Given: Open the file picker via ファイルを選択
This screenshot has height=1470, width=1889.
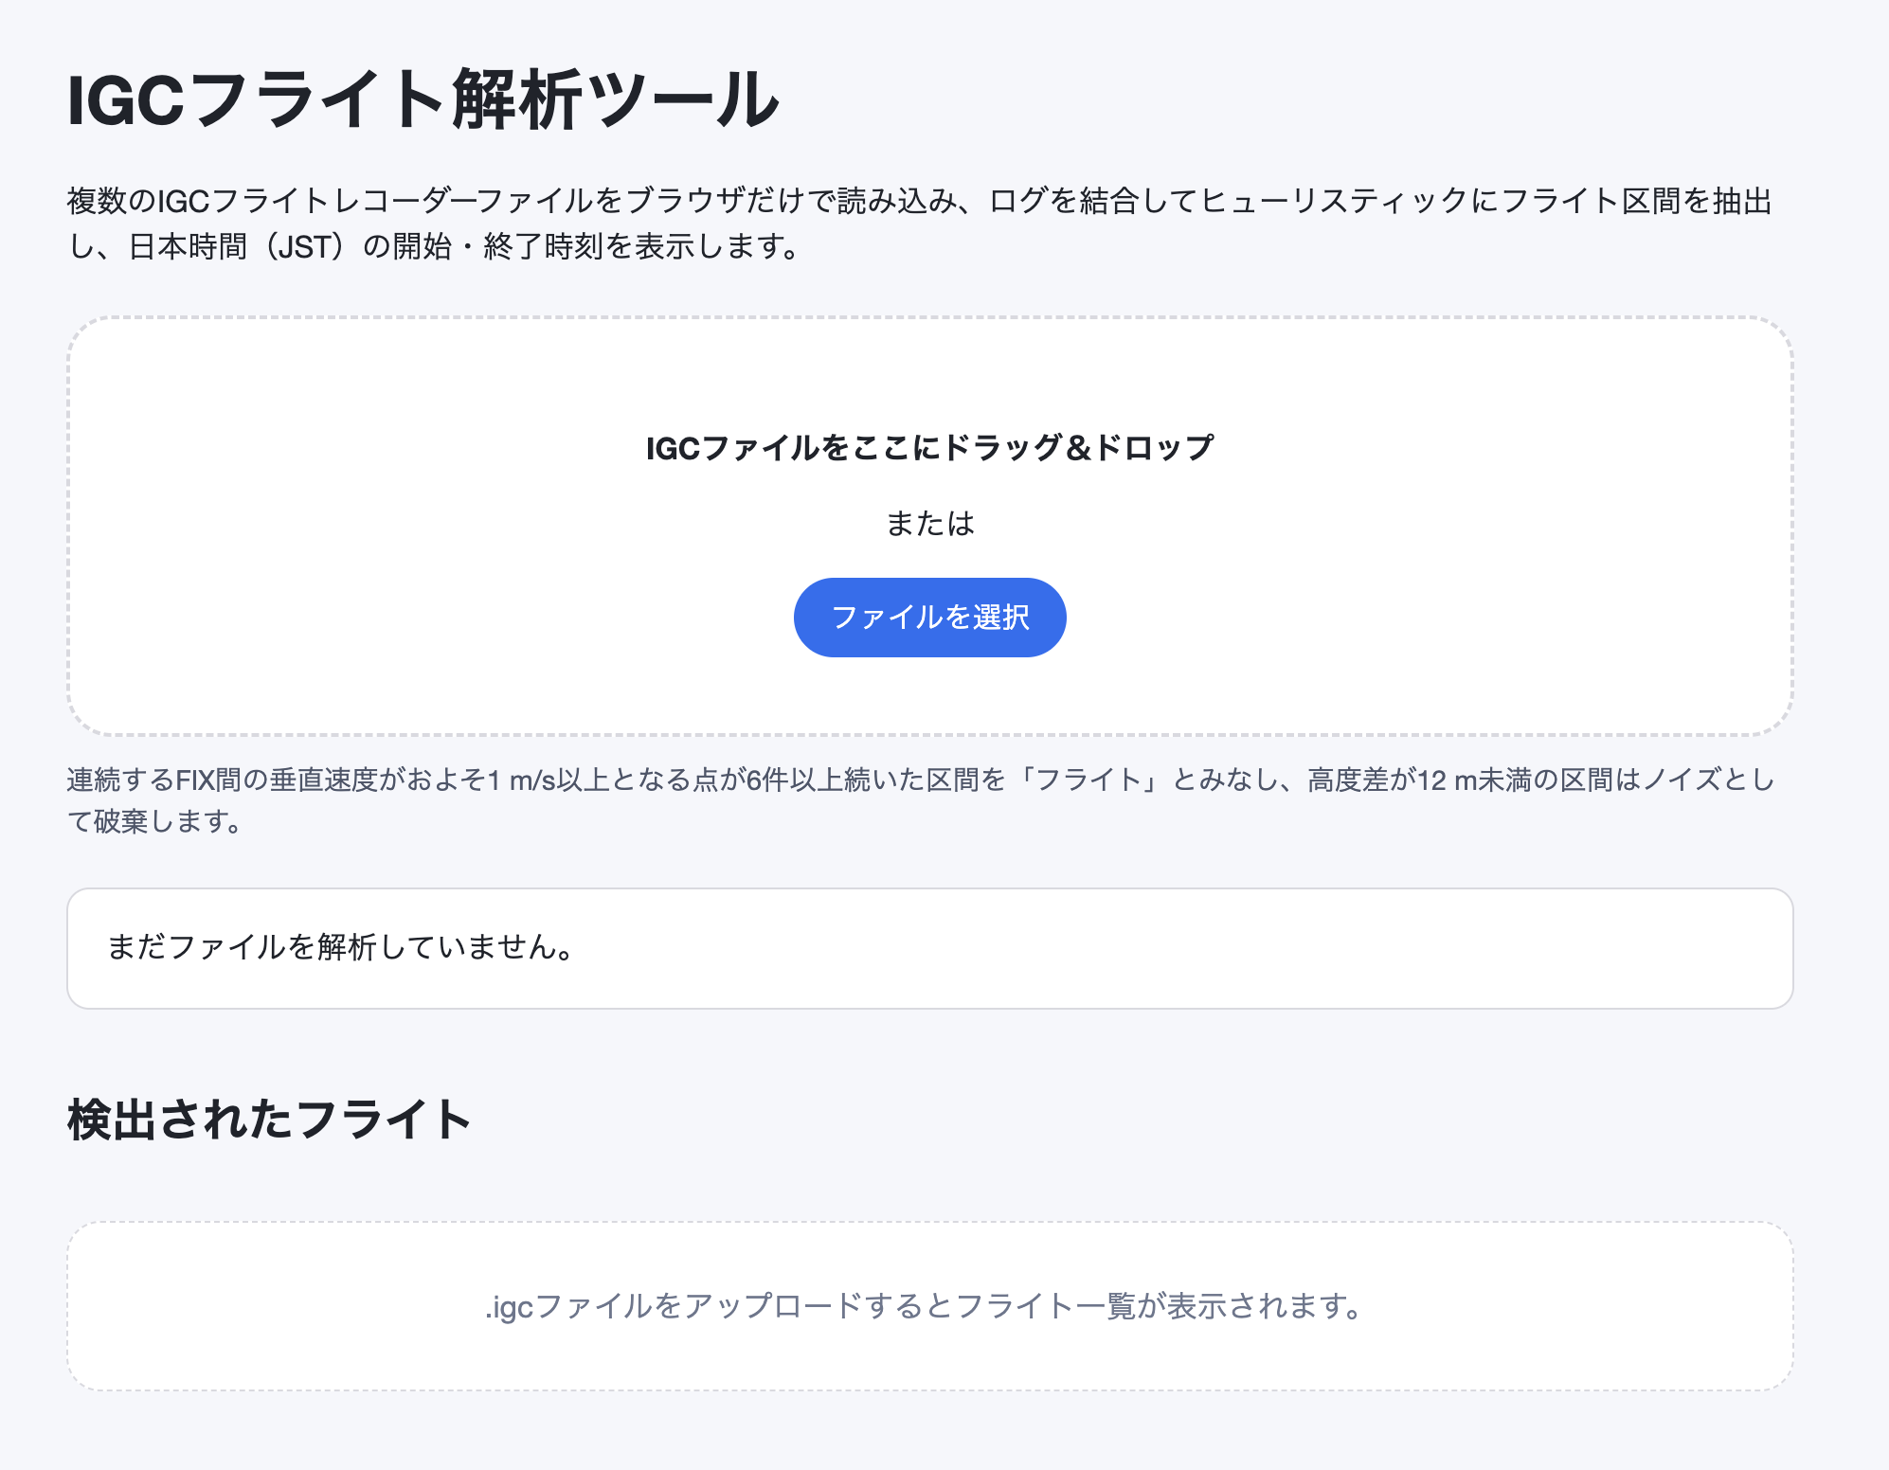Looking at the screenshot, I should click(x=929, y=618).
